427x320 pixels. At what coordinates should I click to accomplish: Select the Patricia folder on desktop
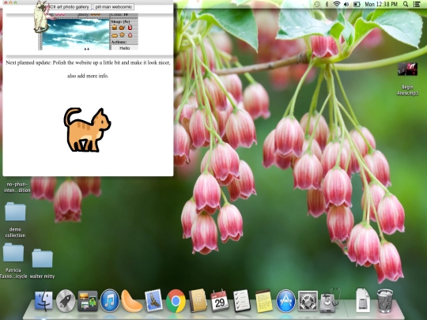click(13, 261)
